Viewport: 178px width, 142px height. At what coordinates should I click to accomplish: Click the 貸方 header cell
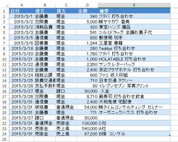pyautogui.click(x=66, y=11)
